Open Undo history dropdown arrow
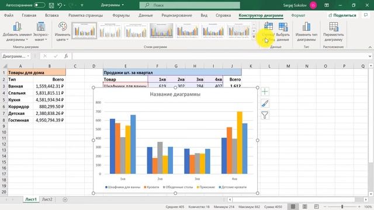This screenshot has width=374, height=210. 65,5
